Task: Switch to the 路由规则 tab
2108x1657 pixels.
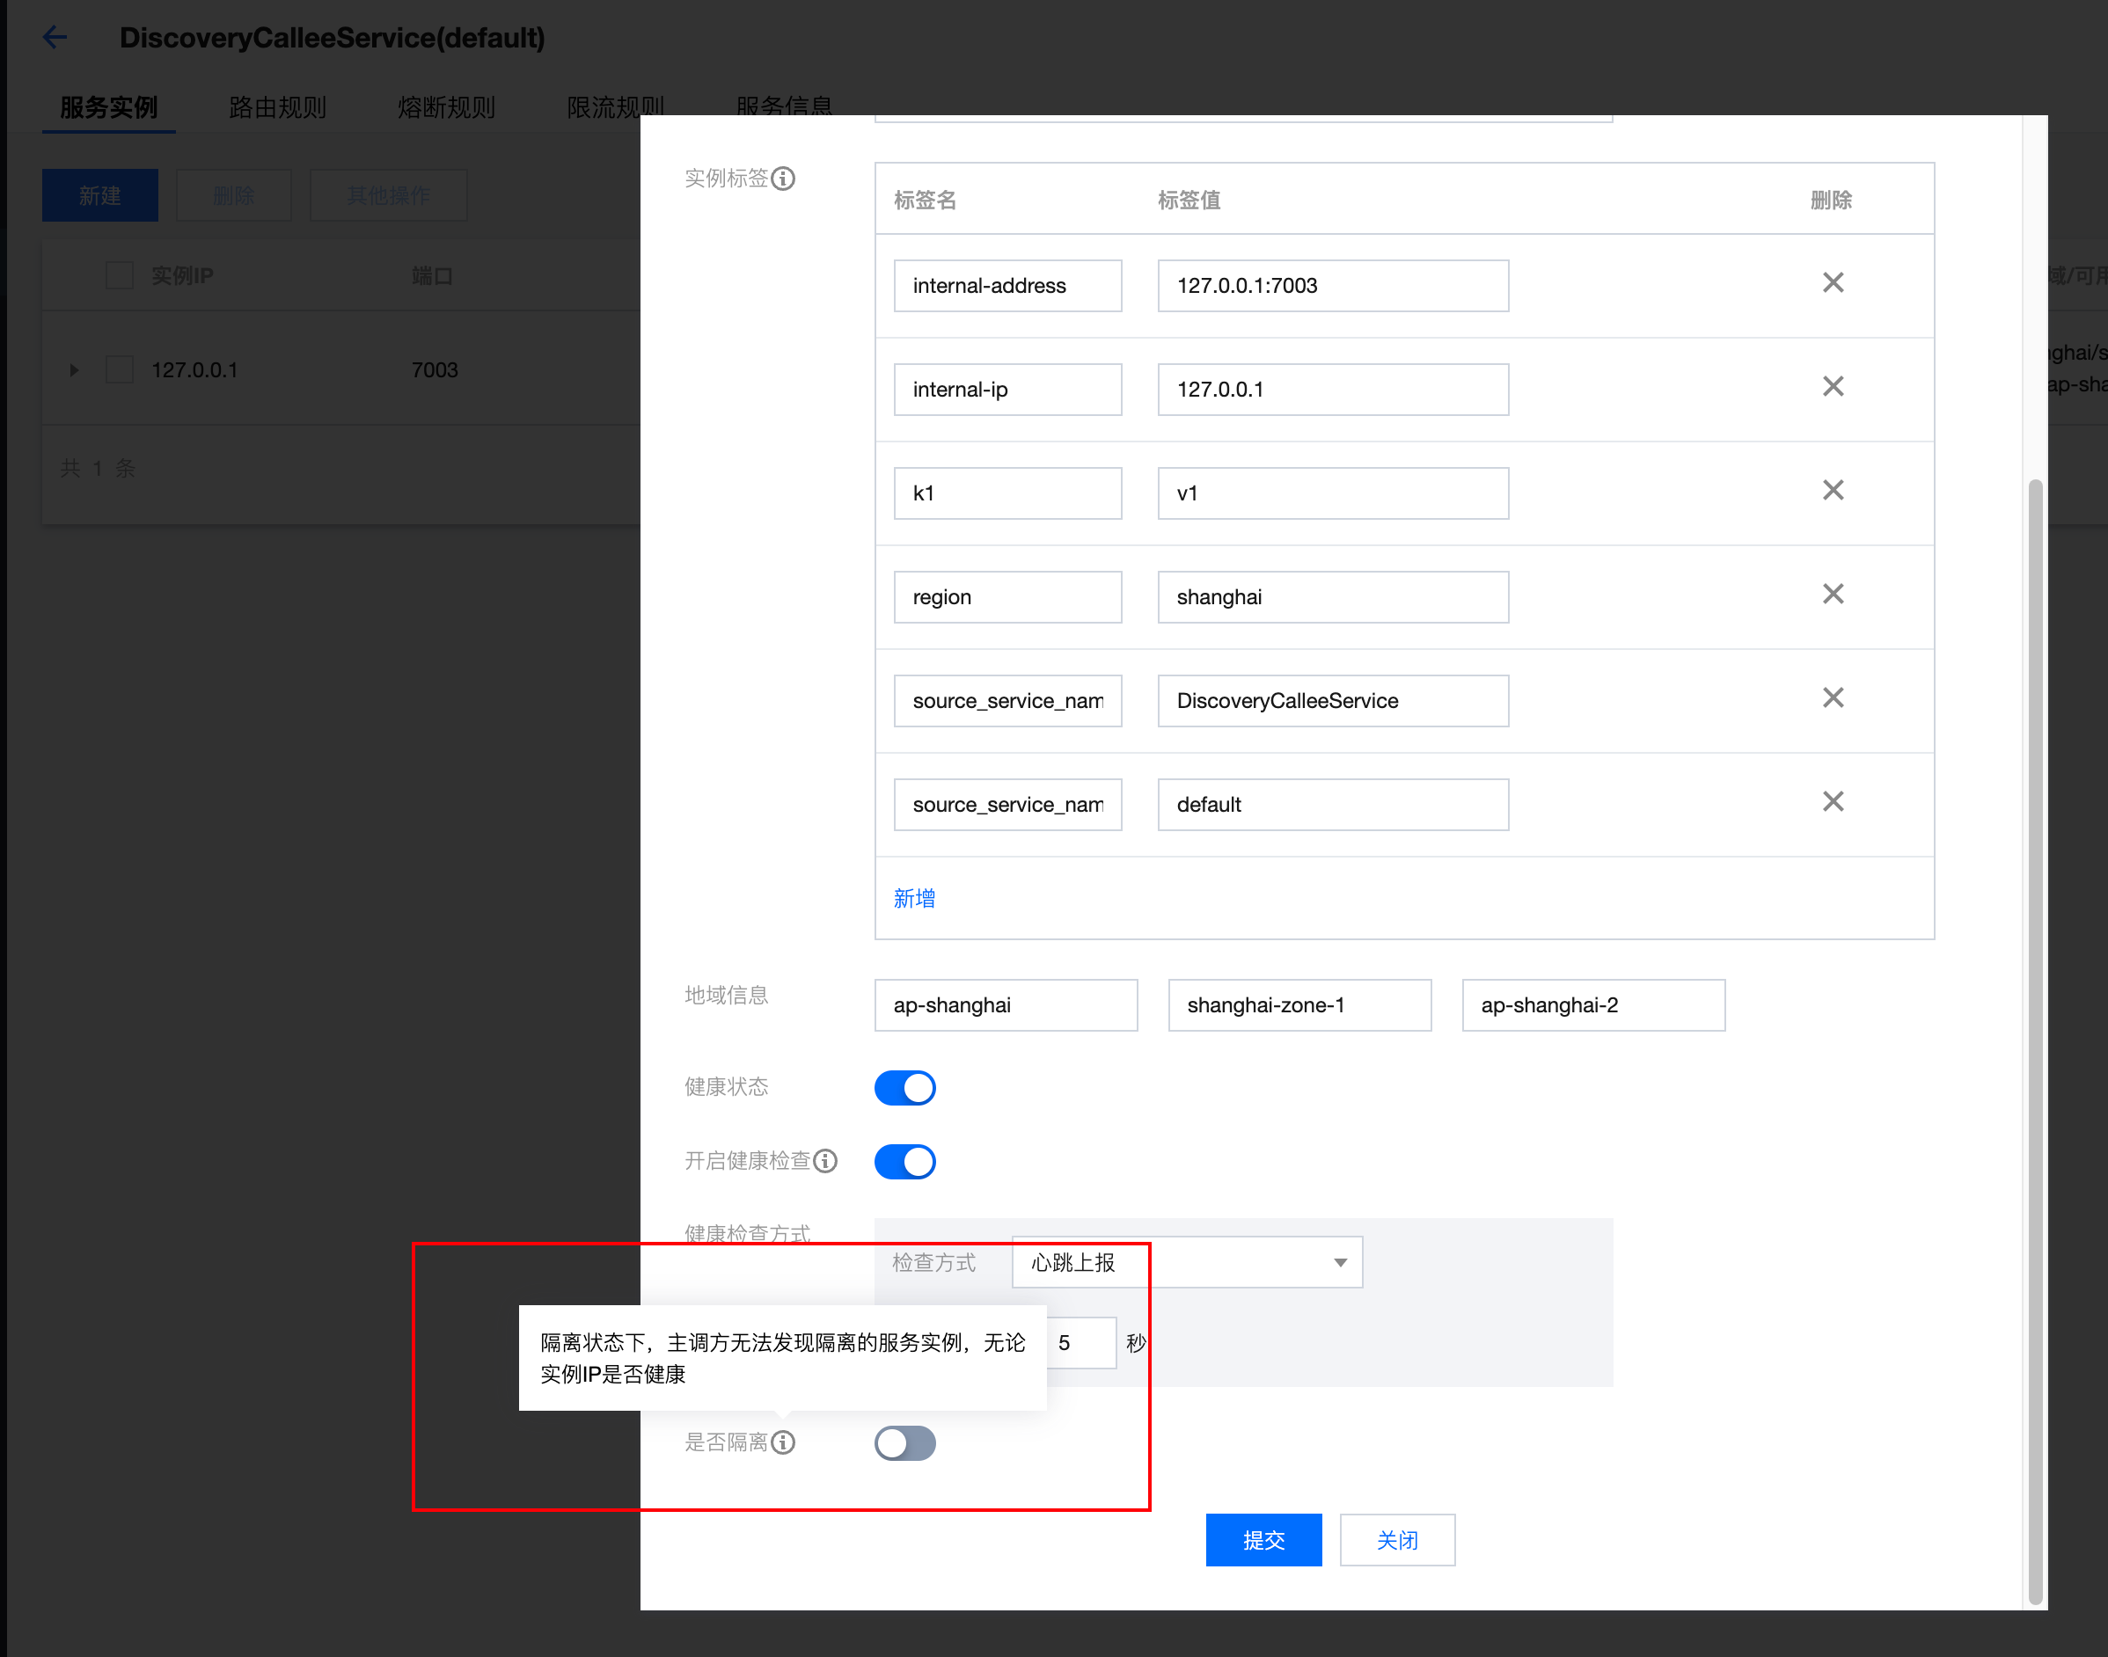Action: 277,106
